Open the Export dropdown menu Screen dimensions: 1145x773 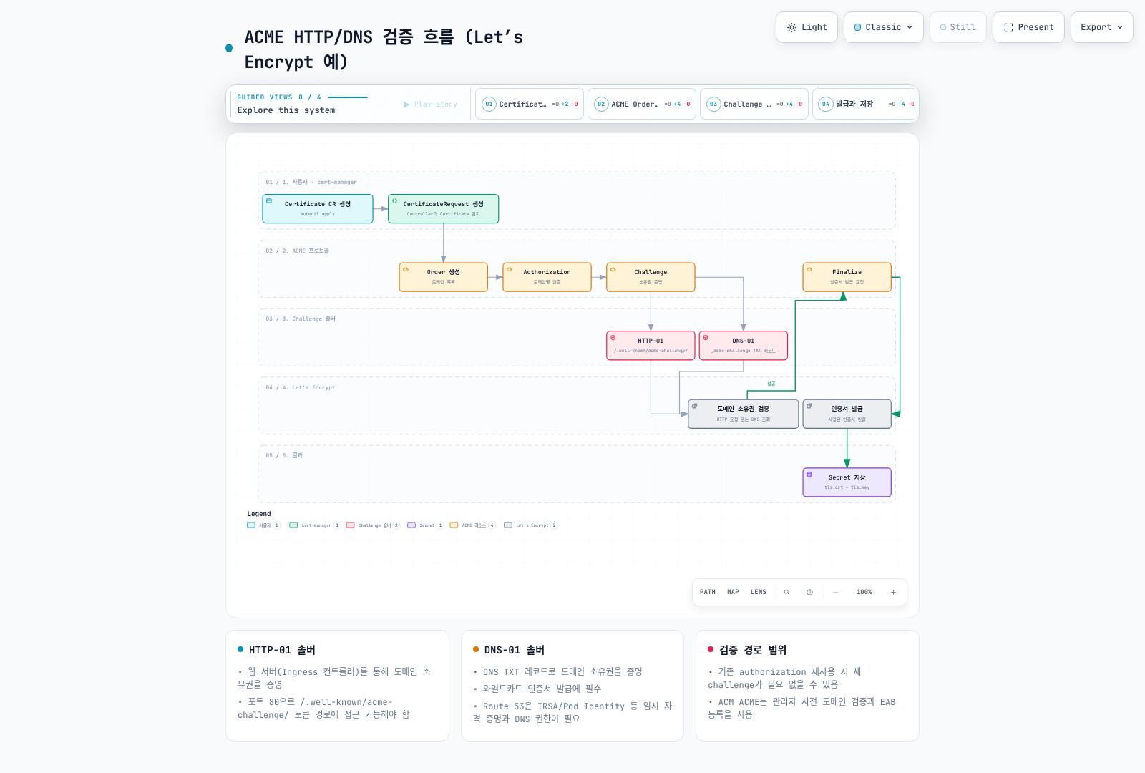(1102, 27)
